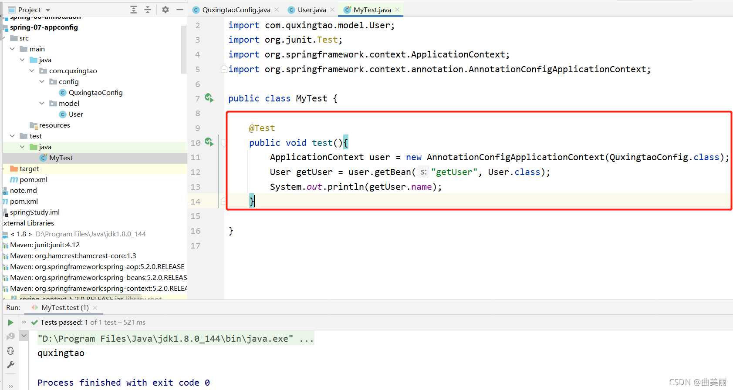Click the Rerun Failed Tests icon
The width and height of the screenshot is (733, 390).
click(10, 336)
